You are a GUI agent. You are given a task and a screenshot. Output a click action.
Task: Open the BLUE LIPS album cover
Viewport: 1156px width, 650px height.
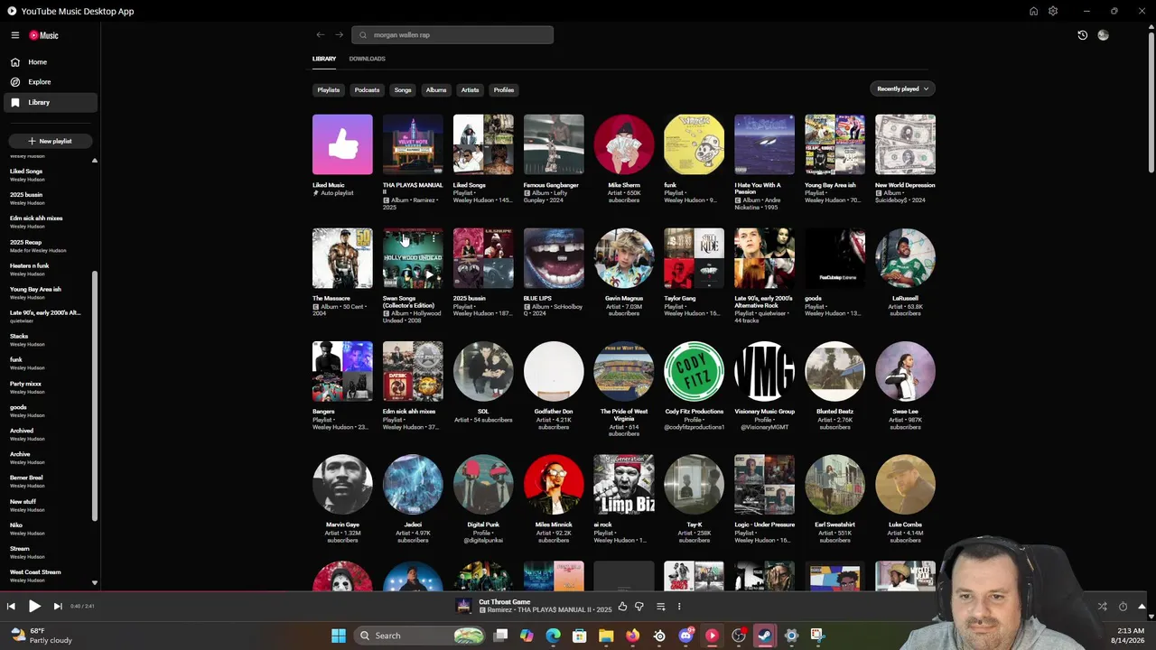(554, 258)
